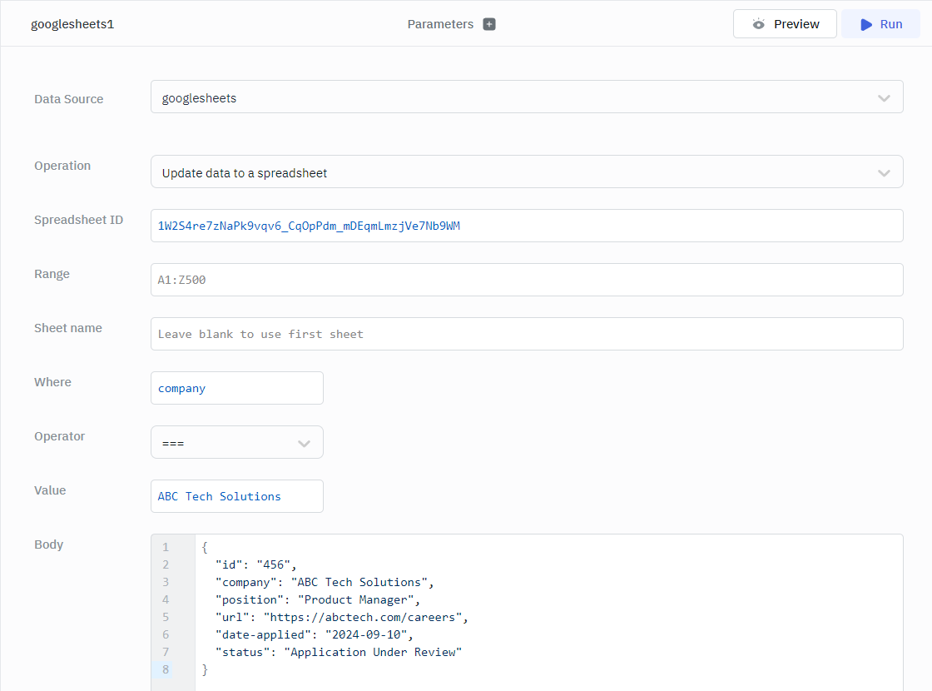
Task: Open the Operator === dropdown
Action: (x=237, y=443)
